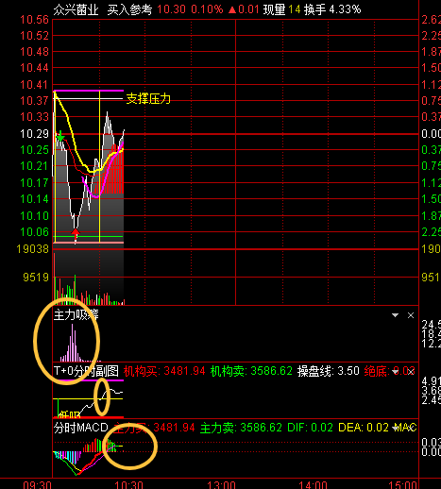This screenshot has width=441, height=489.
Task: Click the 众兴菌业 stock name
Action: point(76,9)
